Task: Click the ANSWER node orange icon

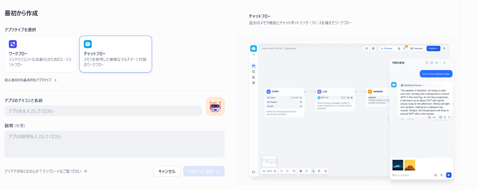Action: coord(370,91)
